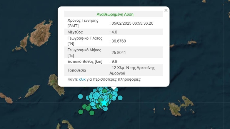230x129 pixels.
Task: Click the cyan star epicenter marker
Action: point(104,102)
